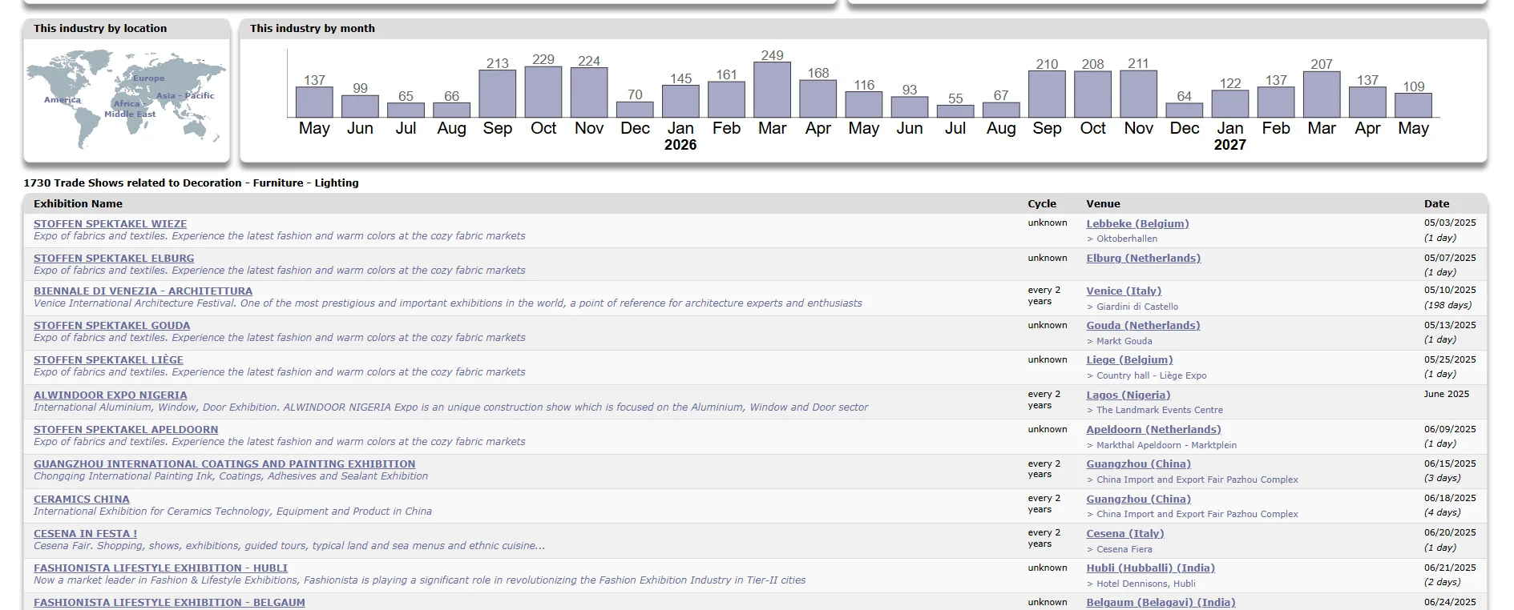Open Elburg (Netherlands) venue link

(x=1143, y=259)
